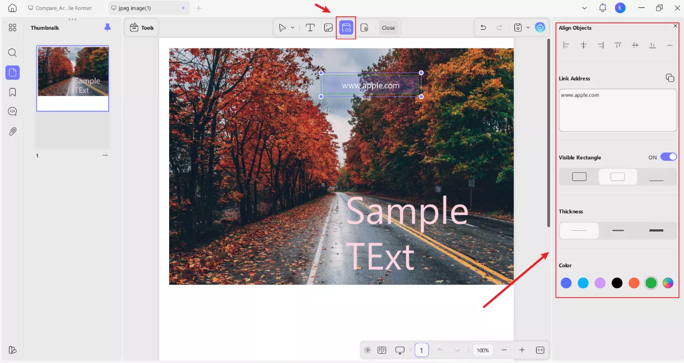The height and width of the screenshot is (363, 684).
Task: Copy the link address
Action: (x=670, y=78)
